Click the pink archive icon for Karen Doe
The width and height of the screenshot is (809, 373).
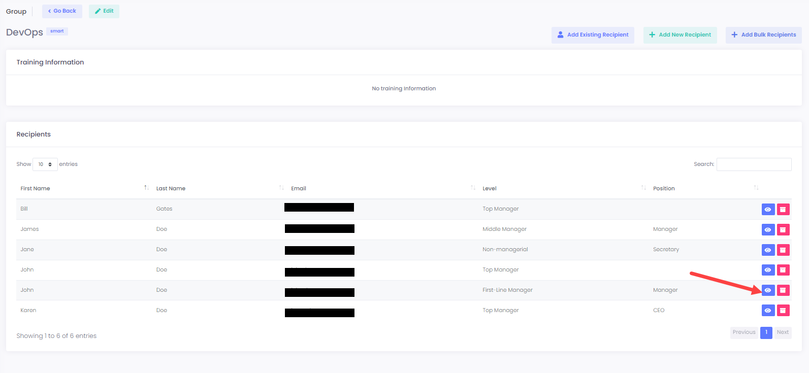click(x=783, y=311)
